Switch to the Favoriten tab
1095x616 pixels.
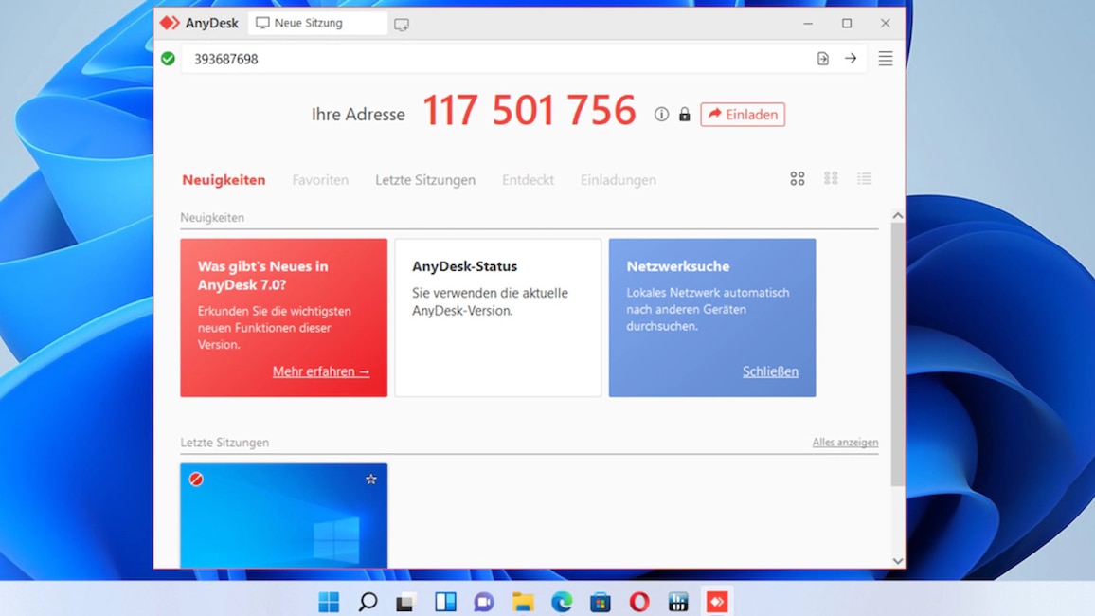[x=320, y=180]
